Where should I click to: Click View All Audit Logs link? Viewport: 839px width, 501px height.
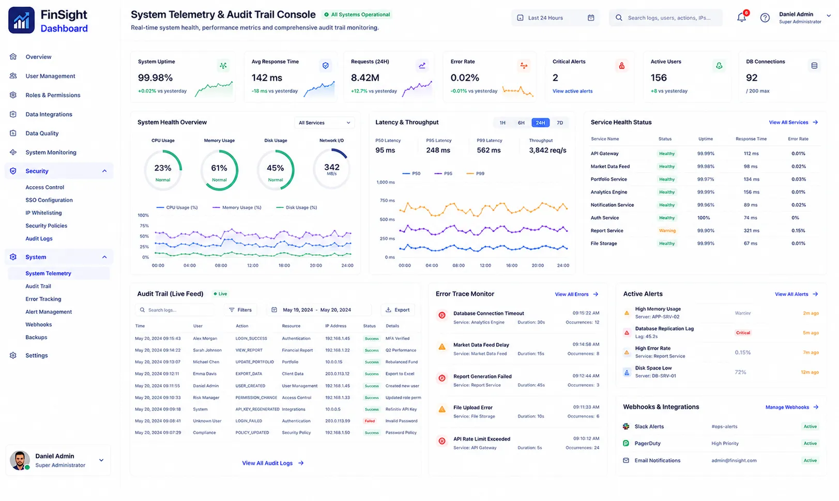(273, 463)
